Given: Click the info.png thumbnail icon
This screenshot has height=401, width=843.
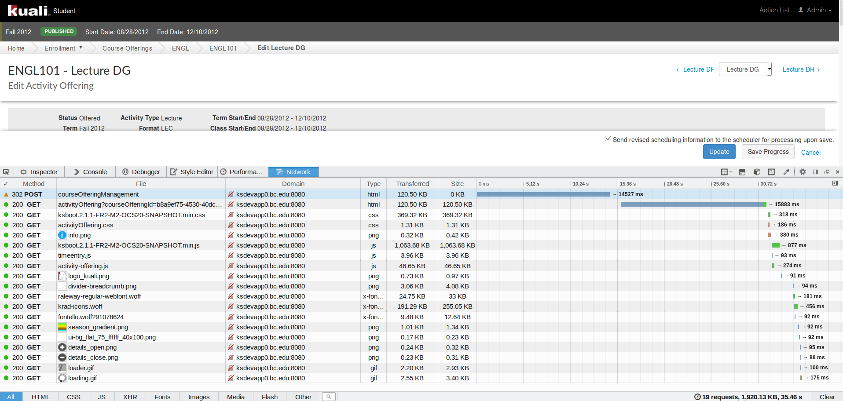Looking at the screenshot, I should 62,235.
